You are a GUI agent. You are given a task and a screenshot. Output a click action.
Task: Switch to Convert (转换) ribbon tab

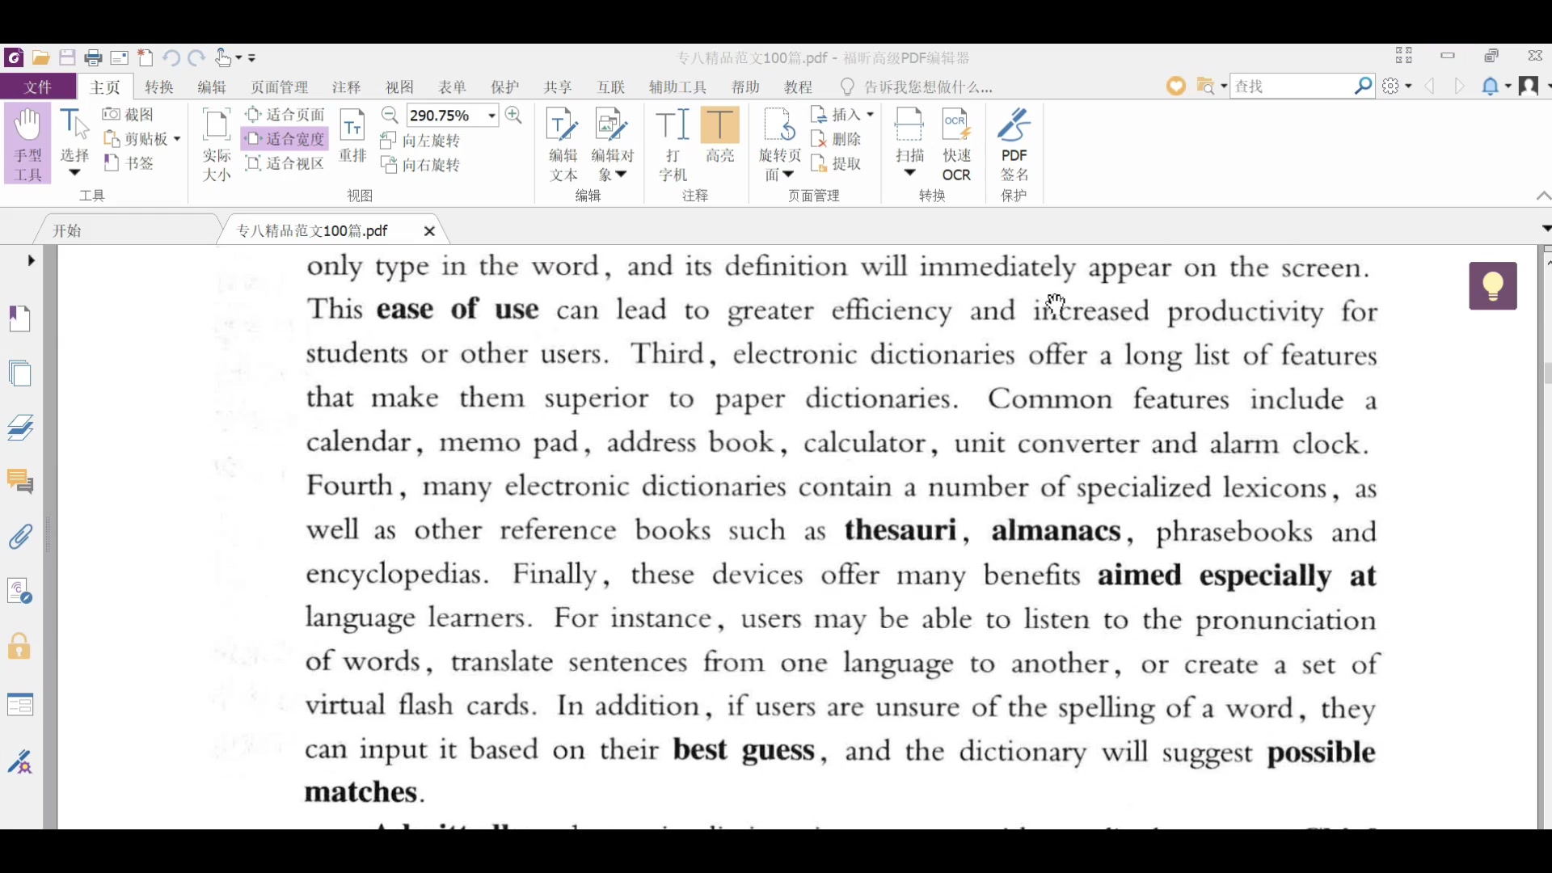coord(159,86)
